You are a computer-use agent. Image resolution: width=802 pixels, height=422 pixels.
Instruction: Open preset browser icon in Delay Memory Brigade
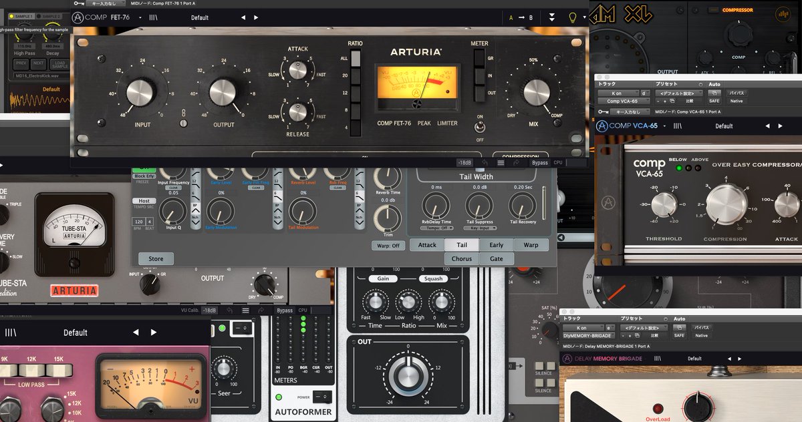click(659, 359)
